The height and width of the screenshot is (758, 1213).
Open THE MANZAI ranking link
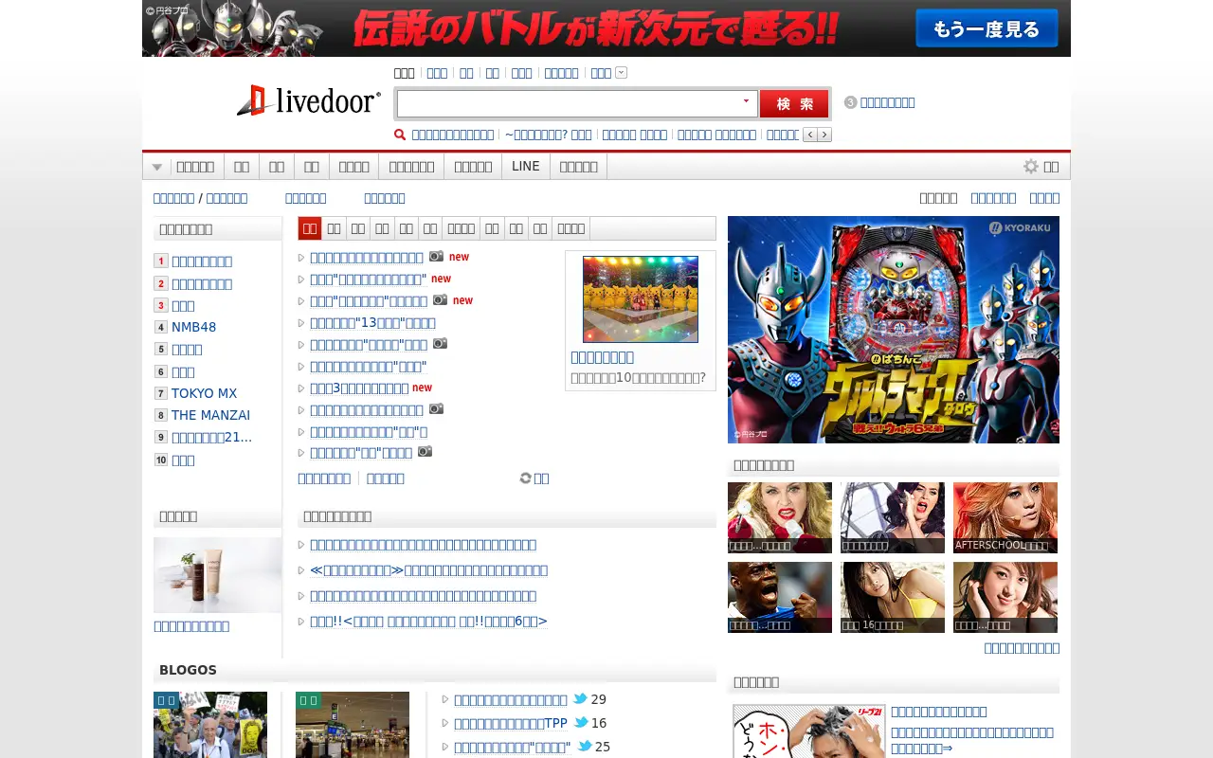[x=210, y=415]
